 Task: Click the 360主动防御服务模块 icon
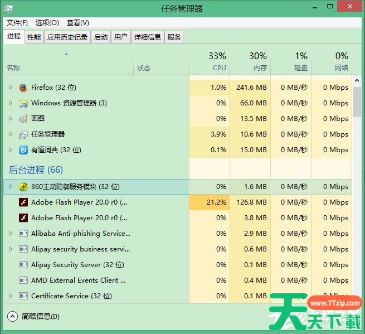coord(23,187)
